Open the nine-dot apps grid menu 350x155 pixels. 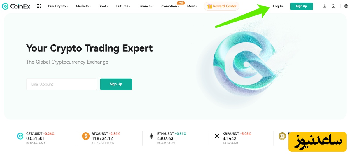click(39, 6)
